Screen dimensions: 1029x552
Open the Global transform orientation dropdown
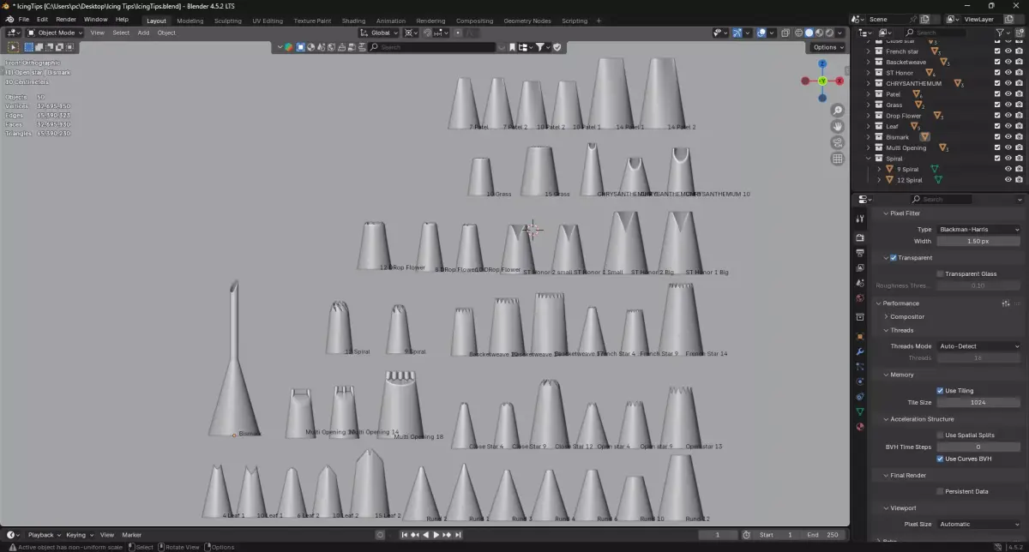(x=379, y=33)
